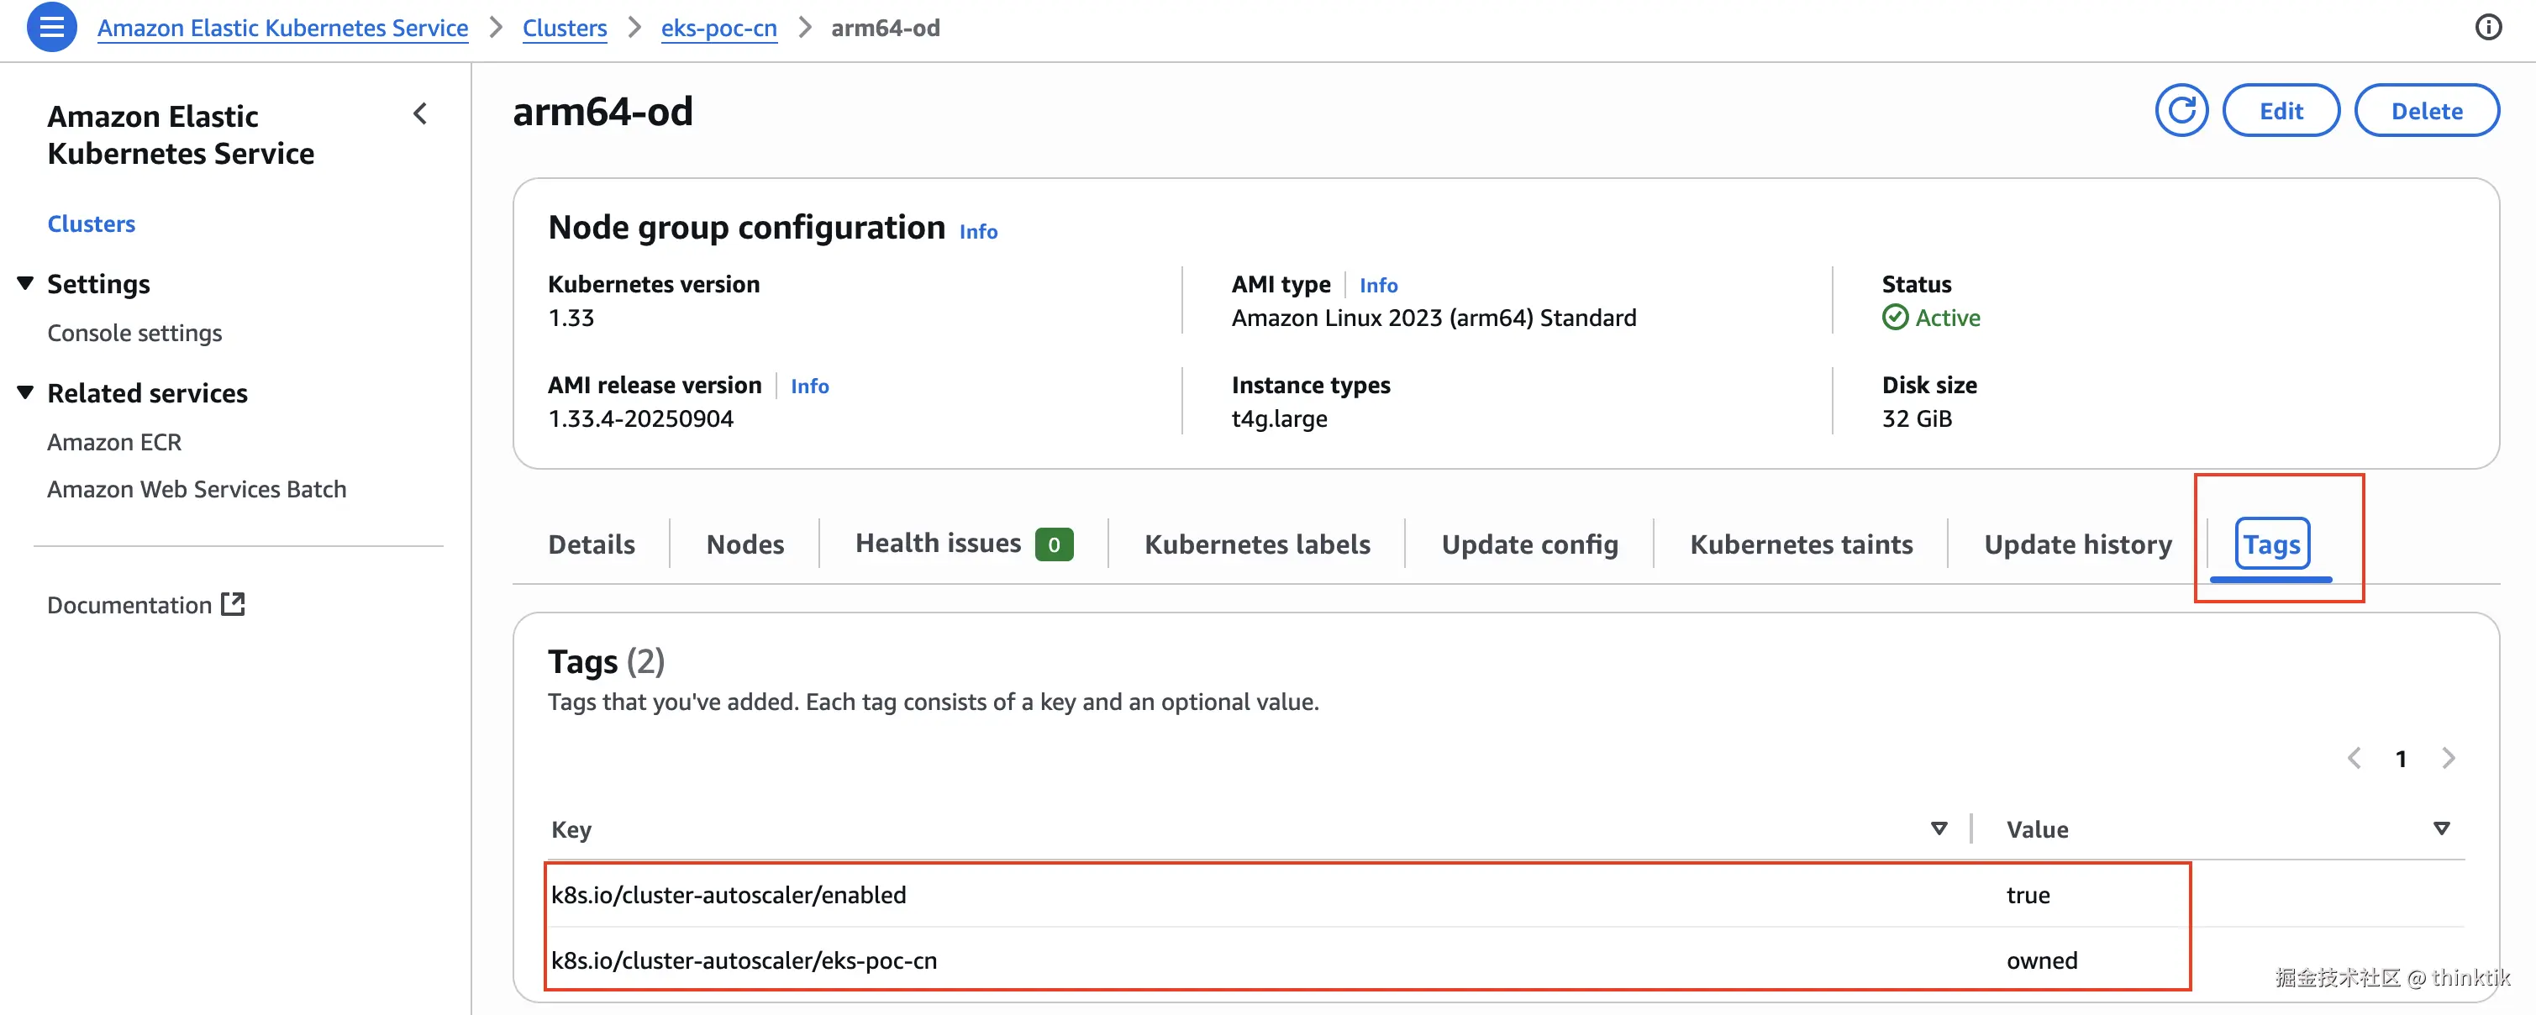The image size is (2536, 1015).
Task: Open the Documentation link
Action: tap(130, 604)
